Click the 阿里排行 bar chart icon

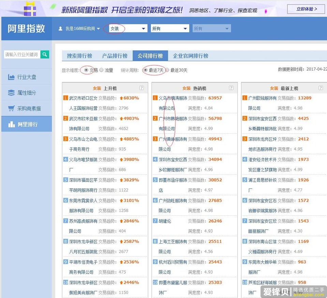pos(11,124)
